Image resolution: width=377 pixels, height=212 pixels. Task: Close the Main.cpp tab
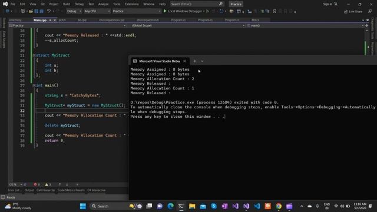click(x=55, y=20)
